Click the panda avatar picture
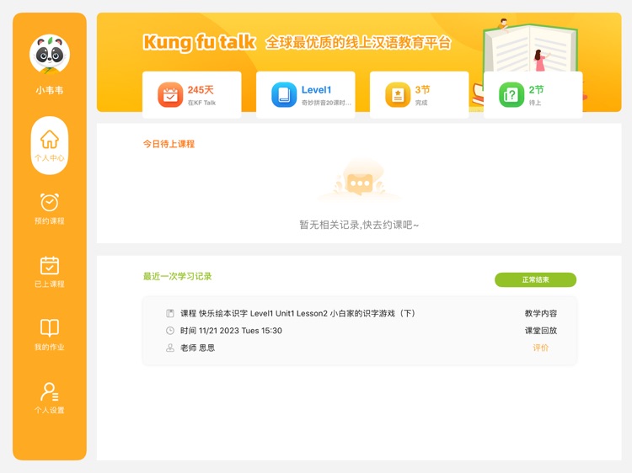Viewport: 632px width, 473px height. (x=50, y=55)
